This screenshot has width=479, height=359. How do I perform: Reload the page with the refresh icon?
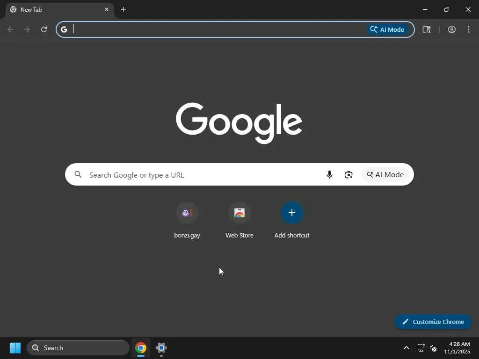(x=44, y=29)
